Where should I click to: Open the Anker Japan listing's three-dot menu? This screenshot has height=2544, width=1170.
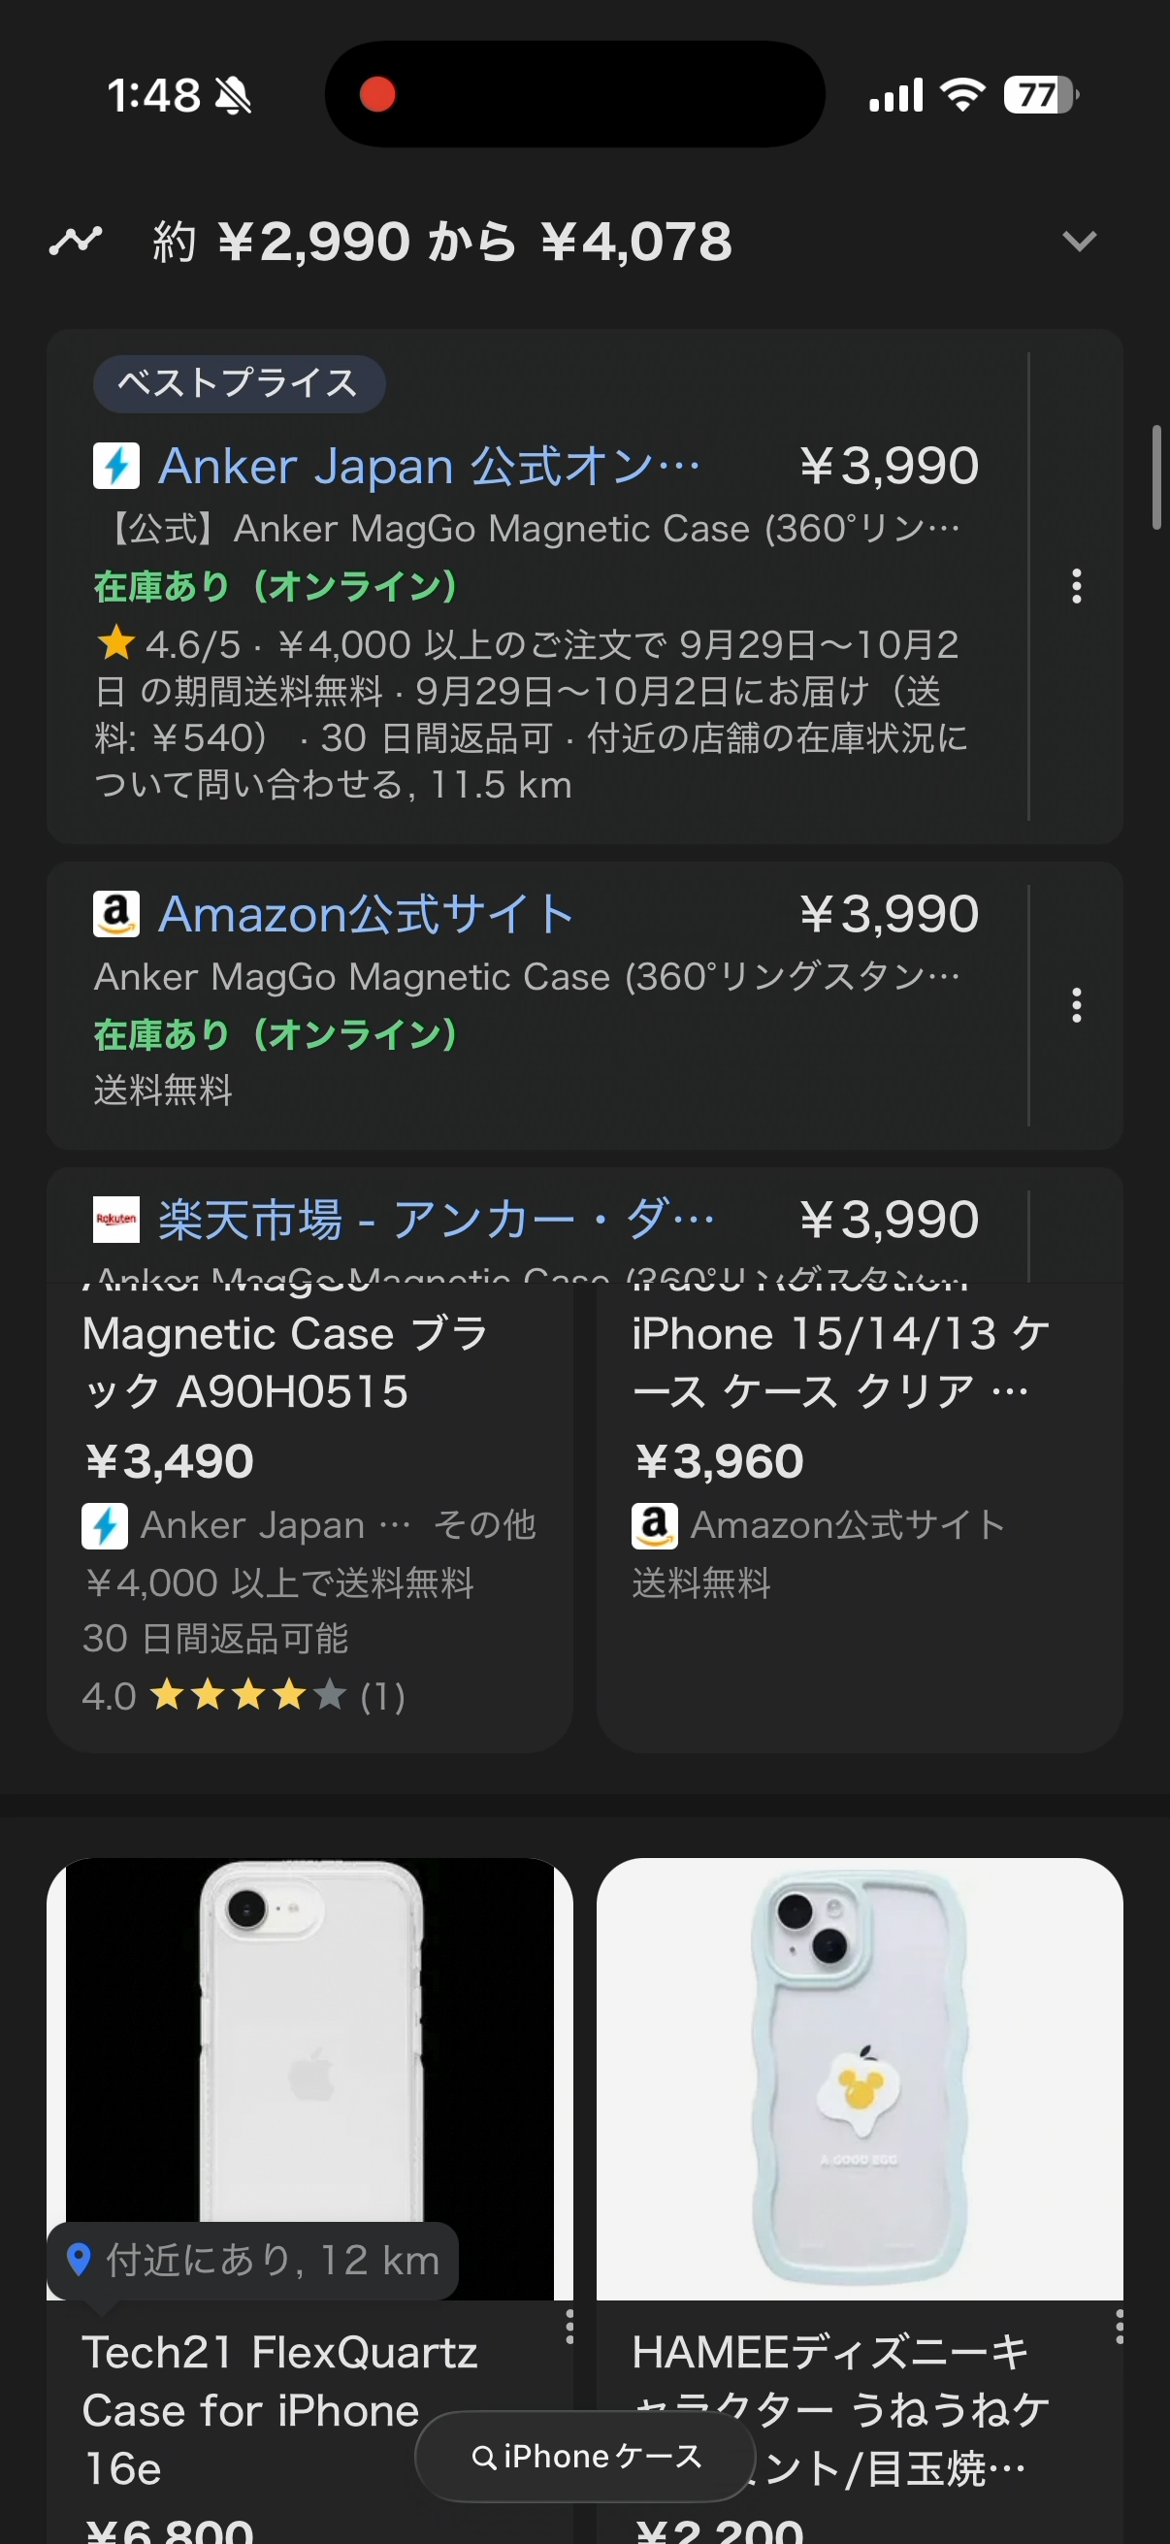1076,586
